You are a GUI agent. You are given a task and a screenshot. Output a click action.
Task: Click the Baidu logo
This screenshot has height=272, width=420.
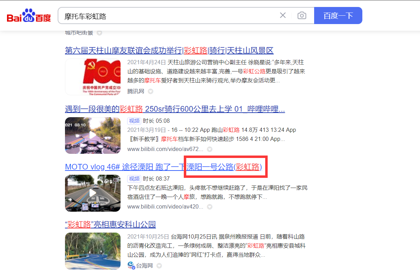point(29,15)
